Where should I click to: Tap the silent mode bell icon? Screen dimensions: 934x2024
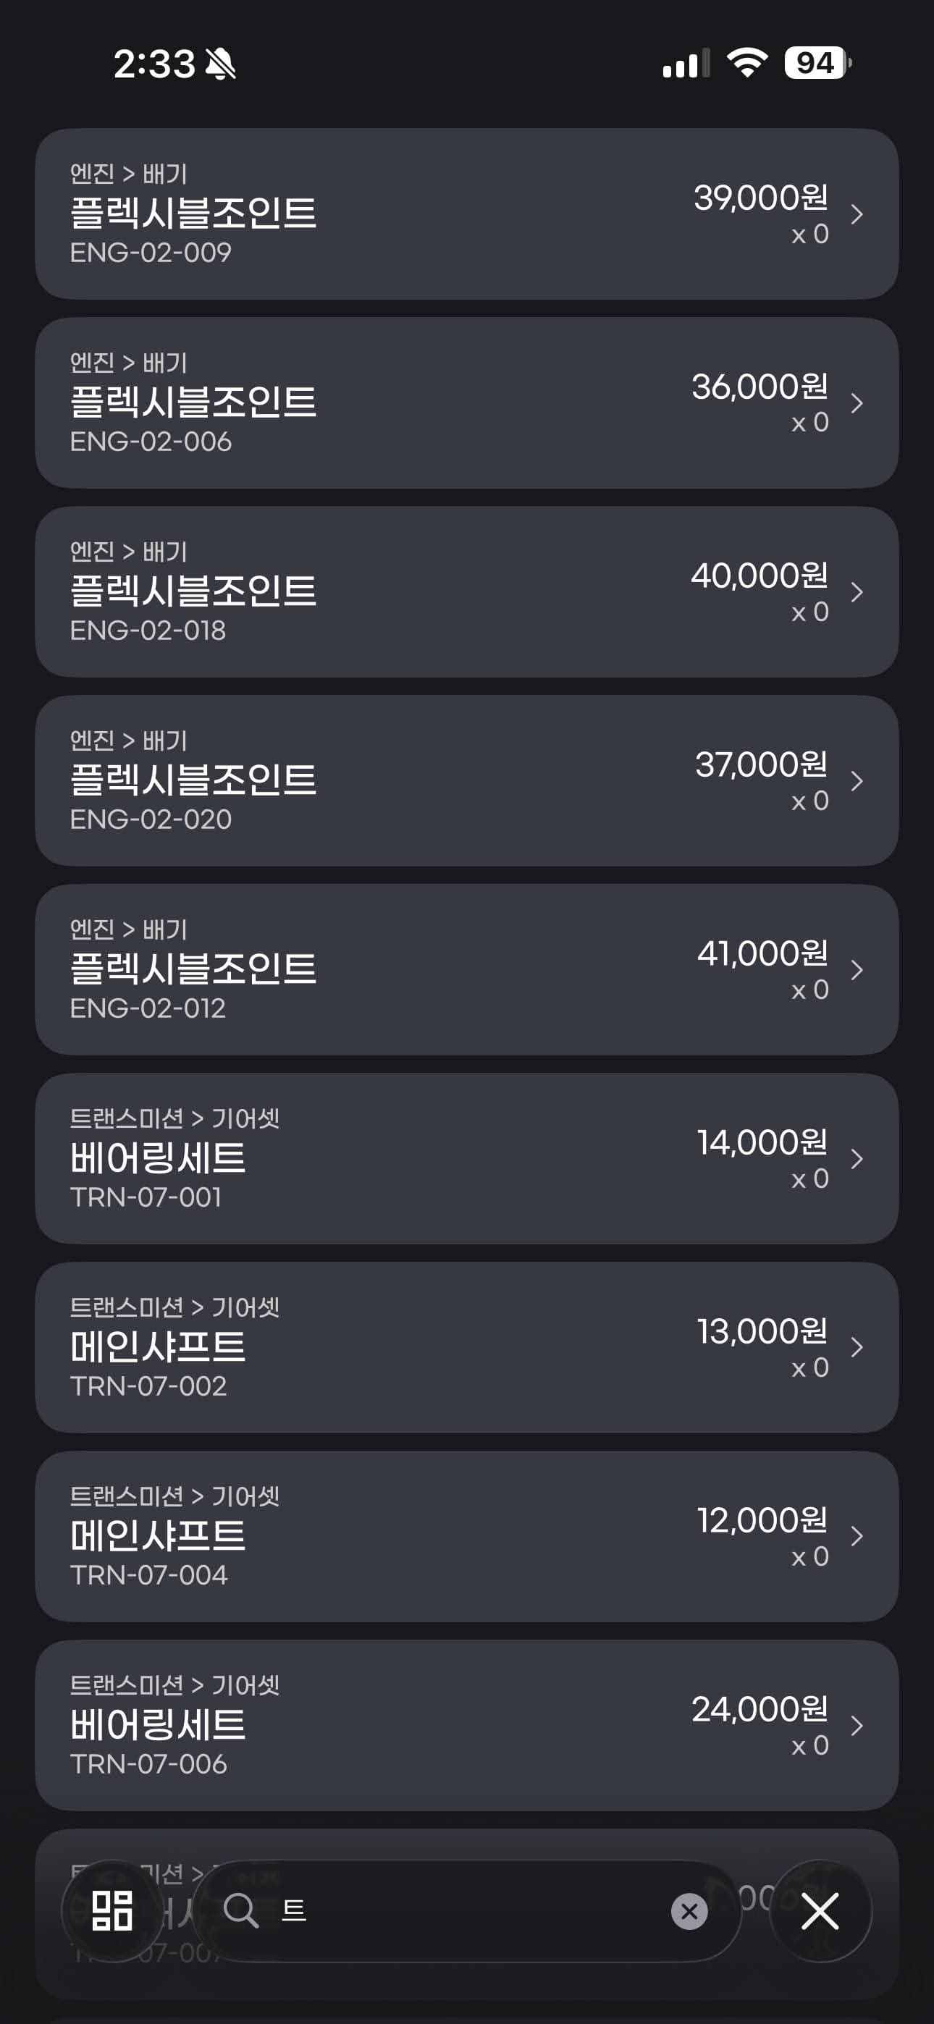221,64
